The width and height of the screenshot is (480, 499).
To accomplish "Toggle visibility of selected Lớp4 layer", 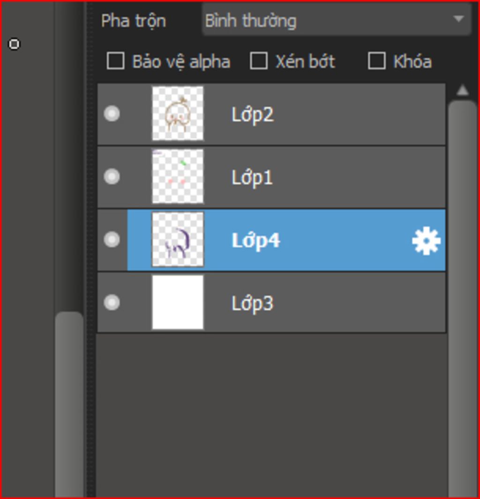I will (112, 239).
